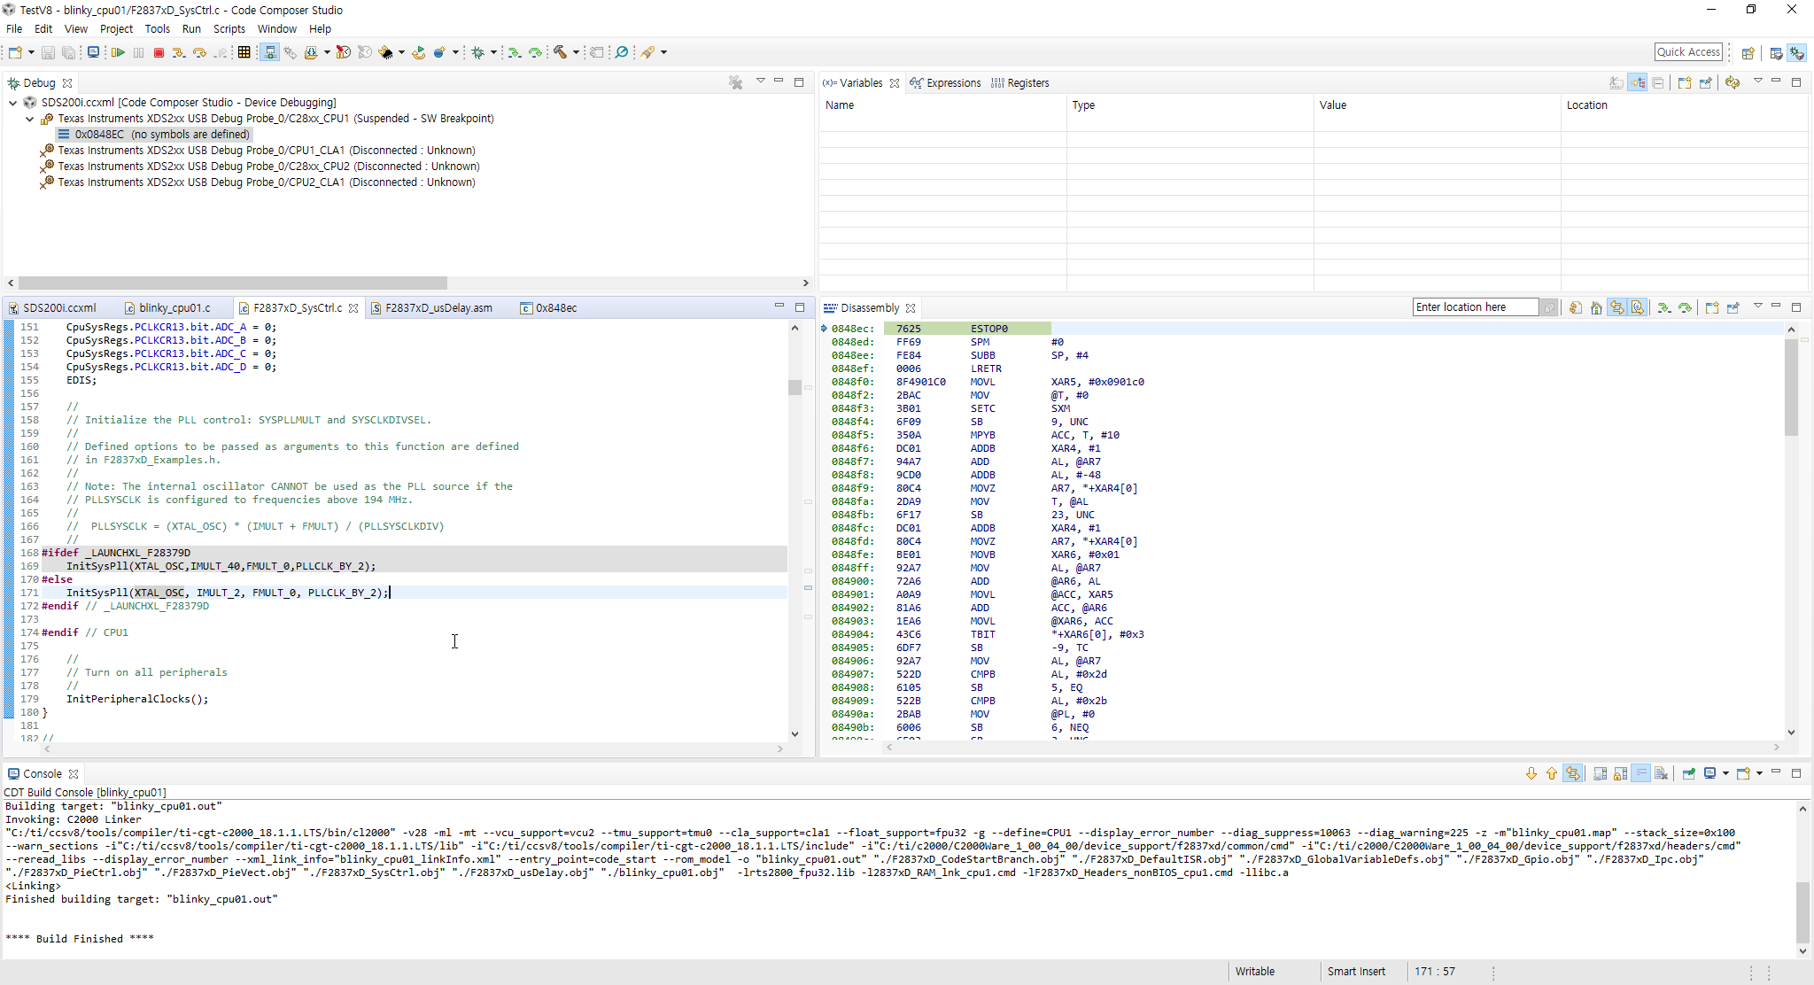Collapse the SDS200i.ccxml debug tree node
The height and width of the screenshot is (985, 1814).
pos(13,103)
